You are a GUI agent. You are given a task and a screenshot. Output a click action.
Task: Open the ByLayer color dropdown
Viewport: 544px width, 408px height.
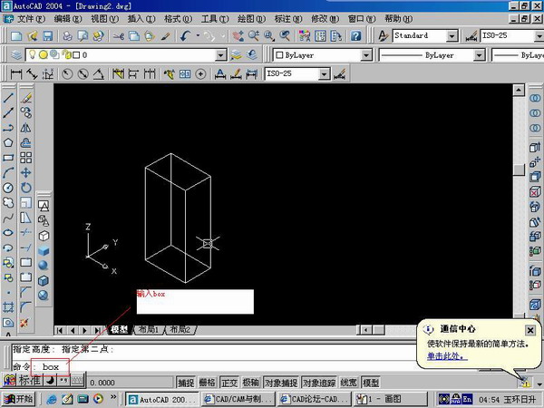tap(366, 54)
